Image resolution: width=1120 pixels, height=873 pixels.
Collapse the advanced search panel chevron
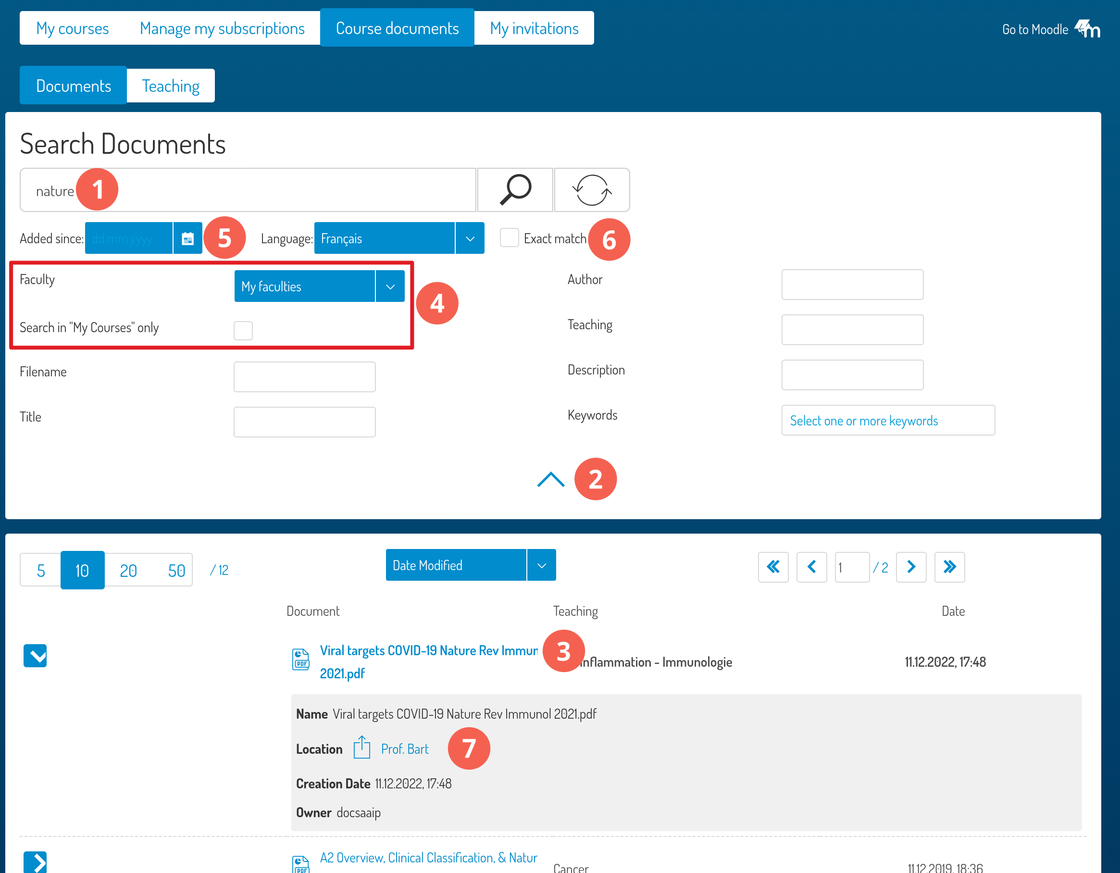(551, 480)
